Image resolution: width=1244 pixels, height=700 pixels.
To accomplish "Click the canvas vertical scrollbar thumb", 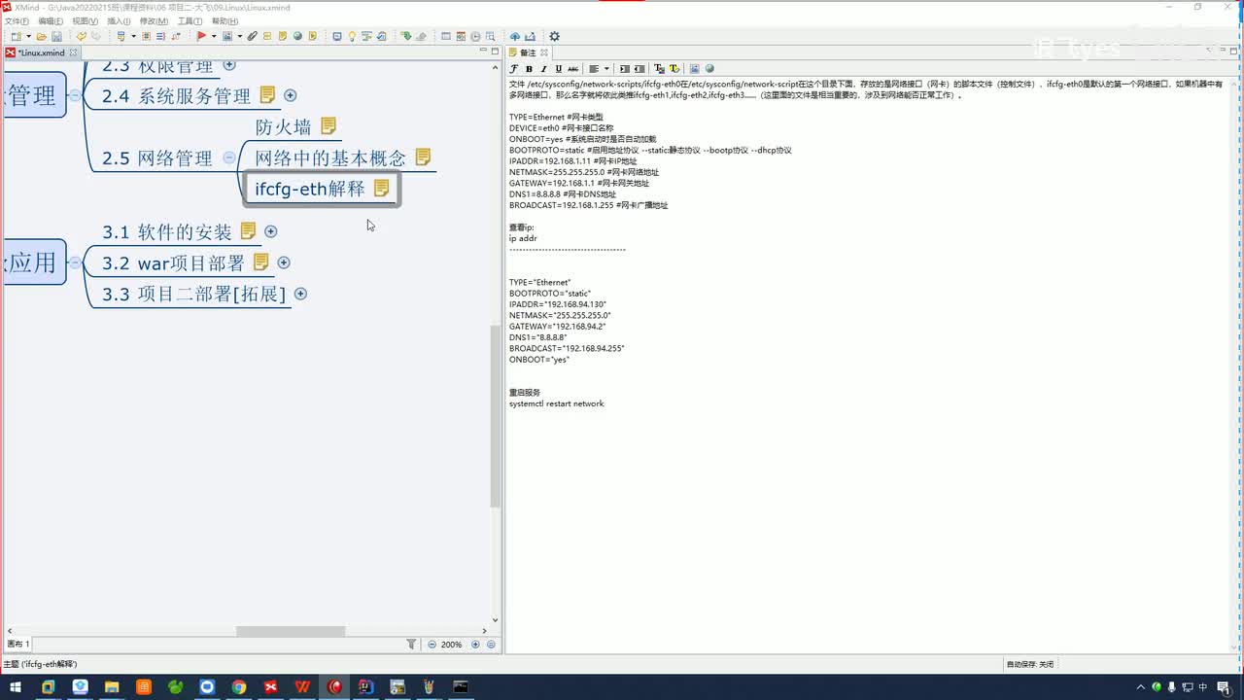I will click(495, 416).
